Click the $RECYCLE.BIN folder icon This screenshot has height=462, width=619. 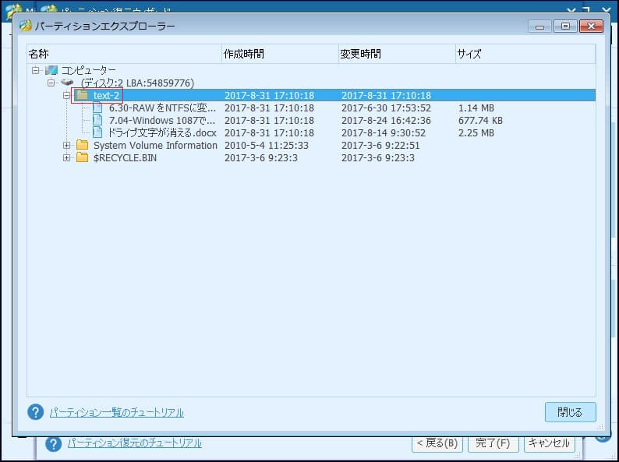82,157
